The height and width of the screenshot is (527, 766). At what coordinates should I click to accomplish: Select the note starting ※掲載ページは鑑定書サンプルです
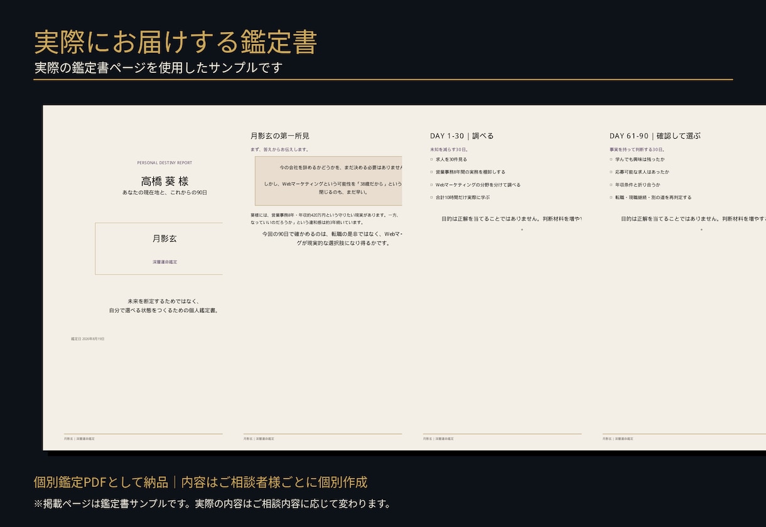[212, 504]
